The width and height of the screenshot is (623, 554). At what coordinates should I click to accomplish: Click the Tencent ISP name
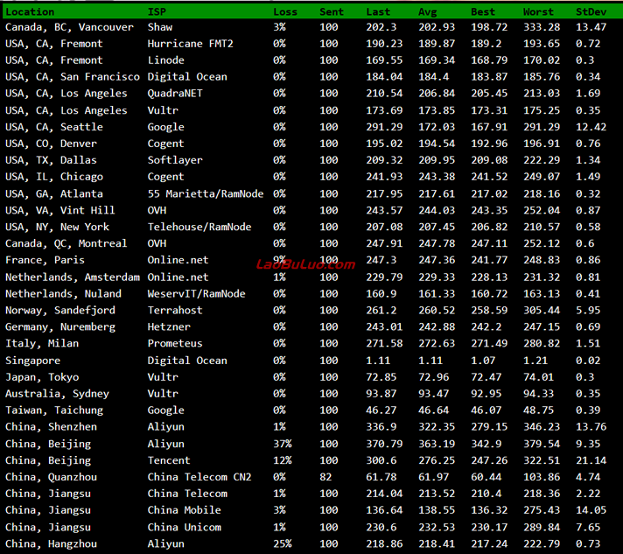pos(169,460)
